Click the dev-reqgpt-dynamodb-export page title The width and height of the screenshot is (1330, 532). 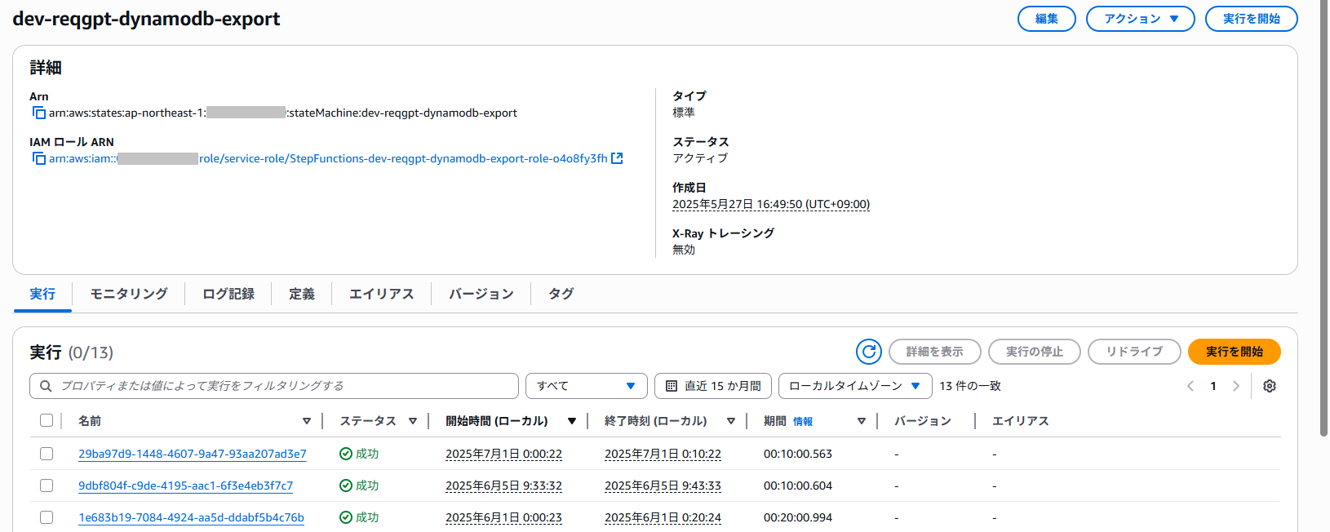[146, 19]
